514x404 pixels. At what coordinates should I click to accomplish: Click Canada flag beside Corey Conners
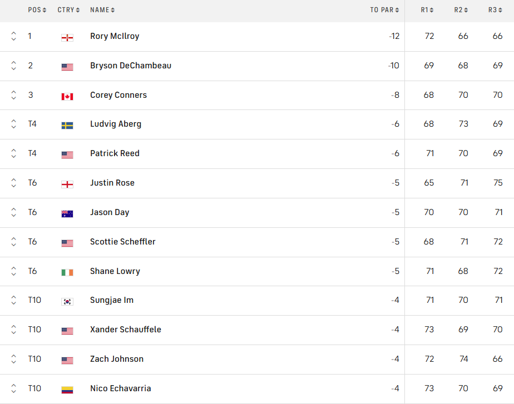67,96
